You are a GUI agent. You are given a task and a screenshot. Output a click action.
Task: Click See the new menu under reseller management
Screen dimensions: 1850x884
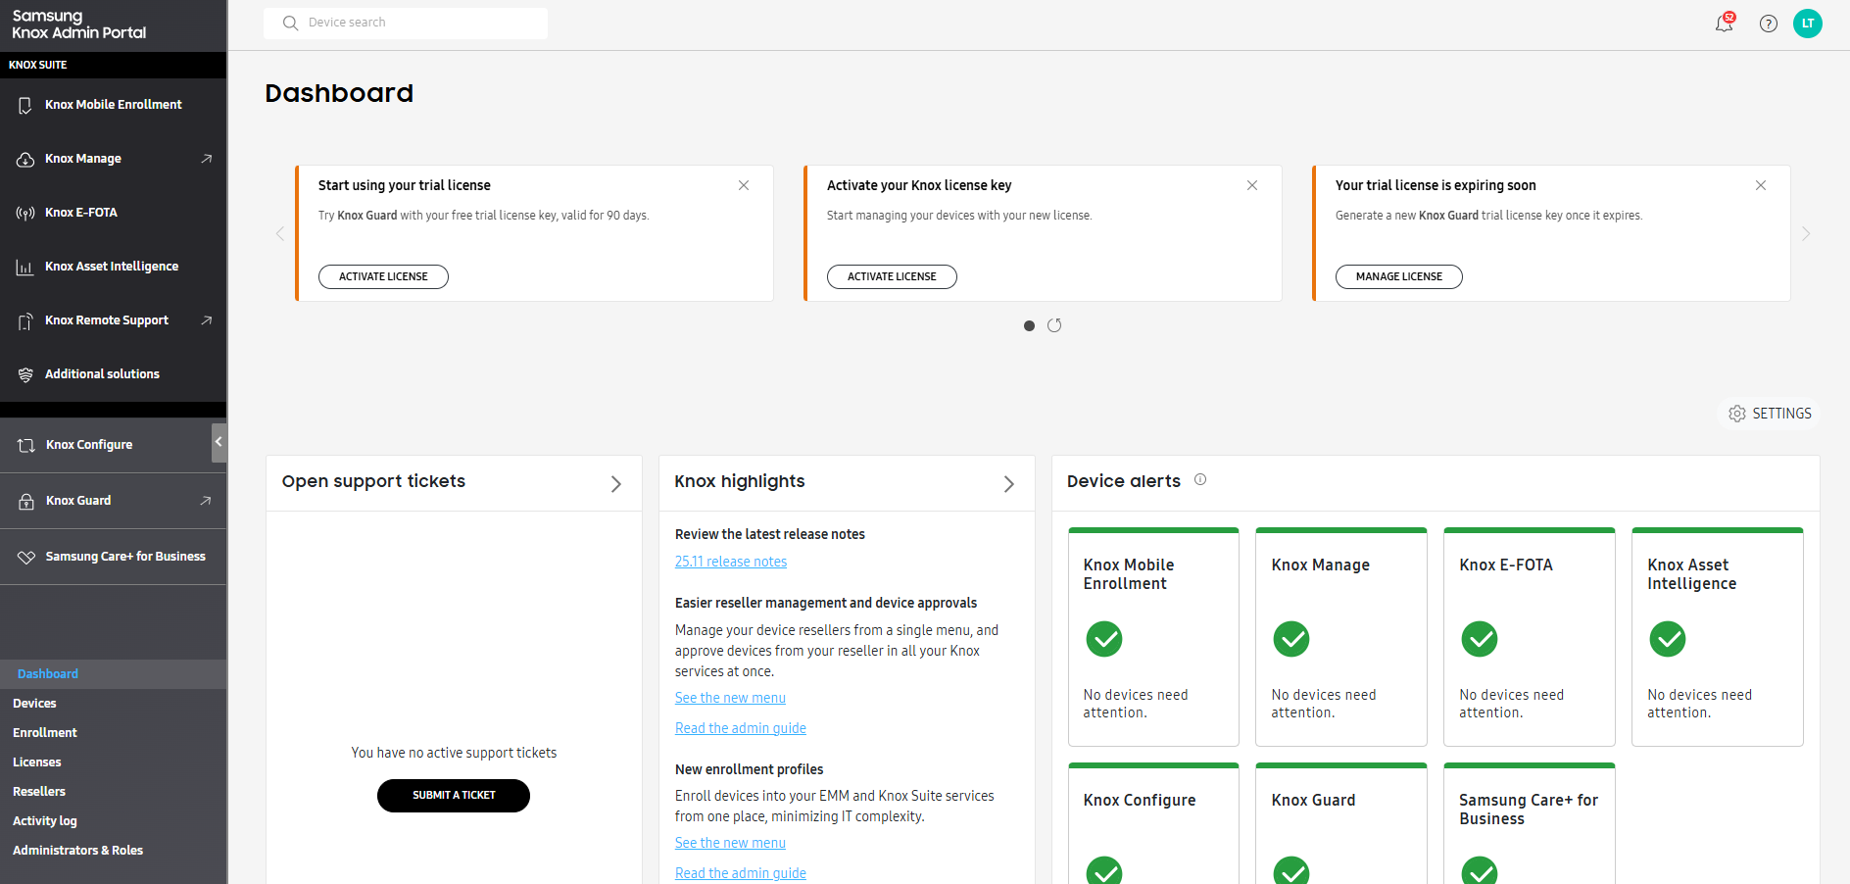point(730,698)
